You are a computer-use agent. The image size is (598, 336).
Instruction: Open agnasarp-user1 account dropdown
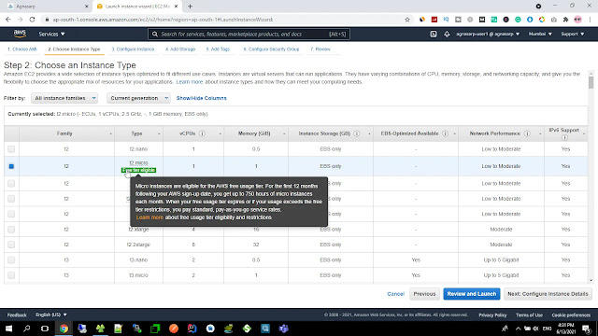488,34
